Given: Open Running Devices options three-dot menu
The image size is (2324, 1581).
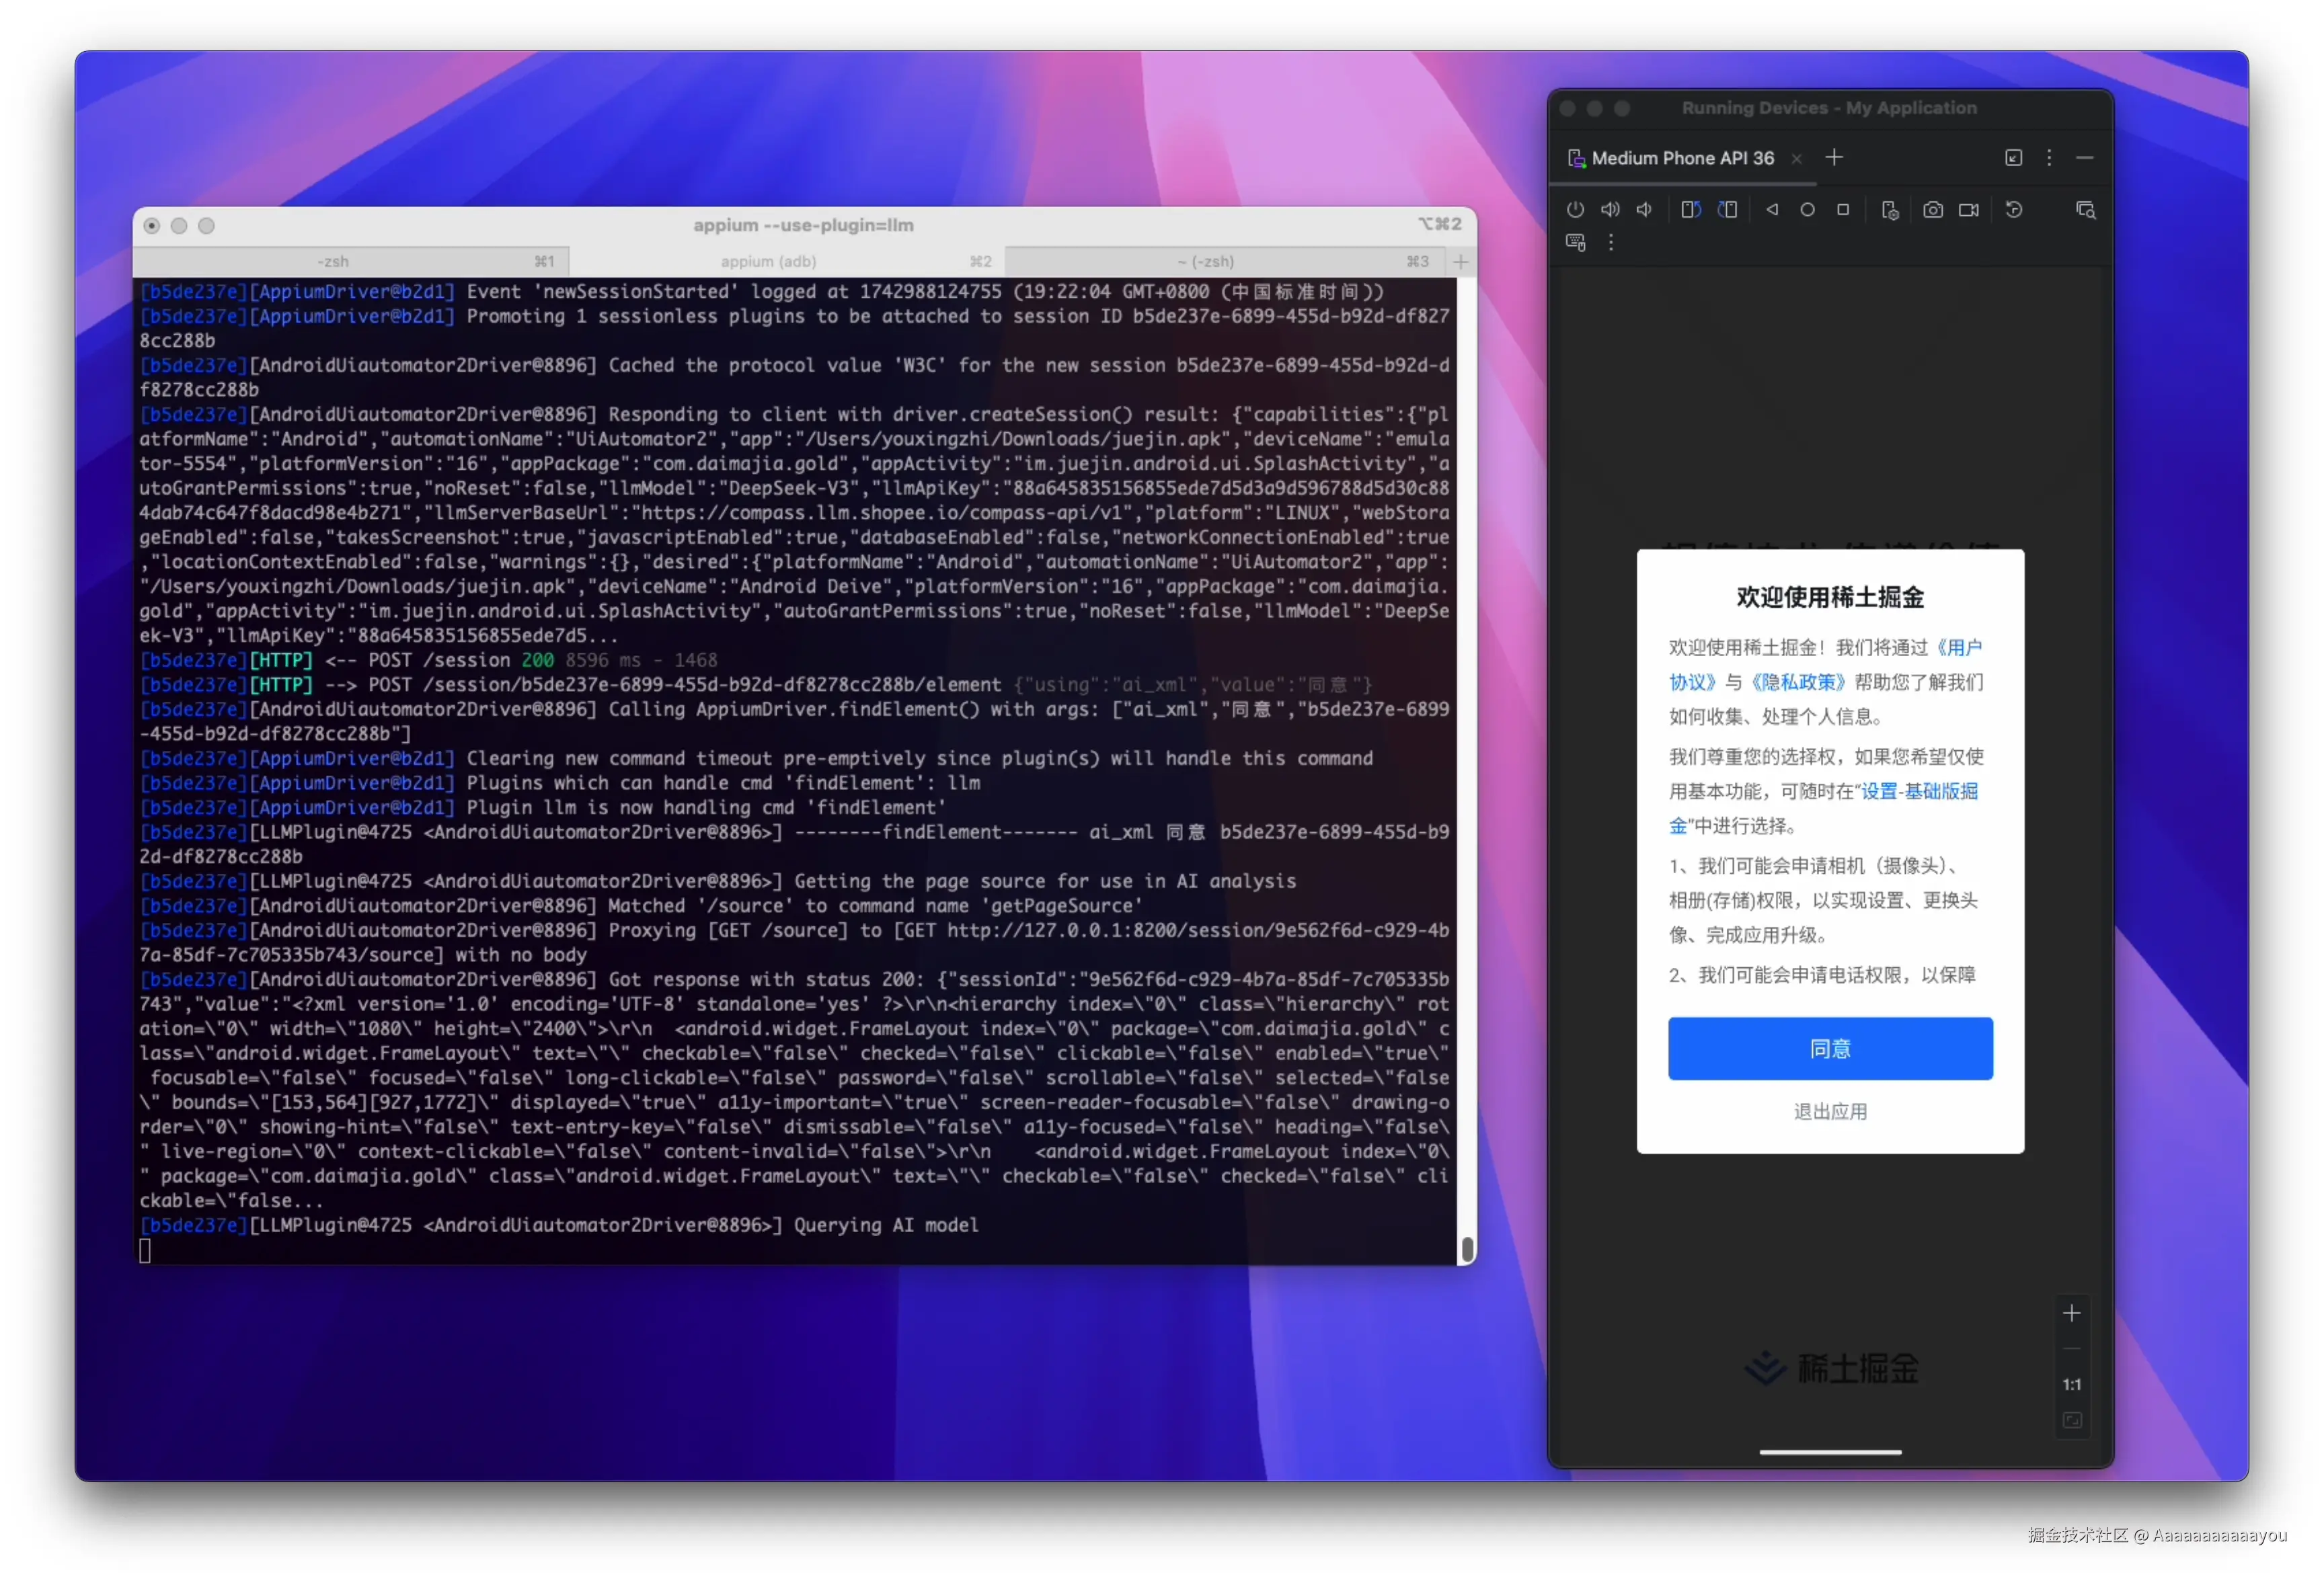Looking at the screenshot, I should [2049, 158].
